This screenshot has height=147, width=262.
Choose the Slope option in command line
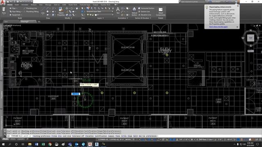click(130, 136)
